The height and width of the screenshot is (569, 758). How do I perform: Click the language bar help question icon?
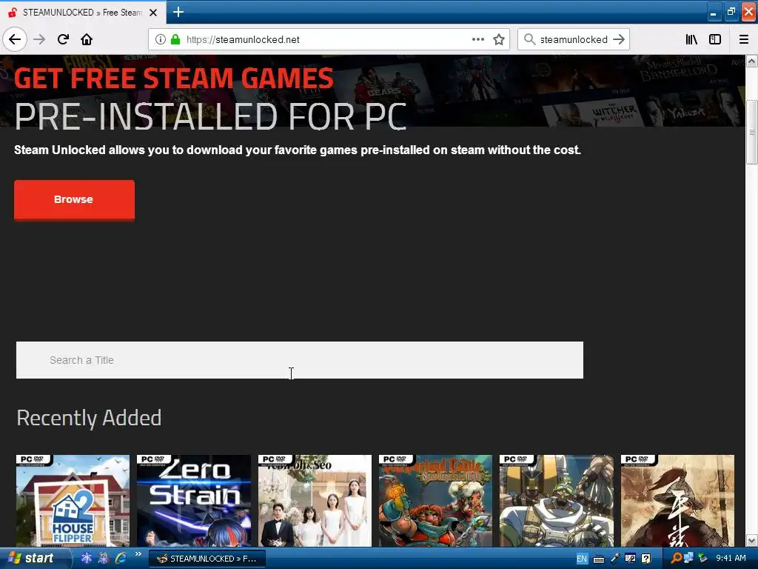(645, 559)
